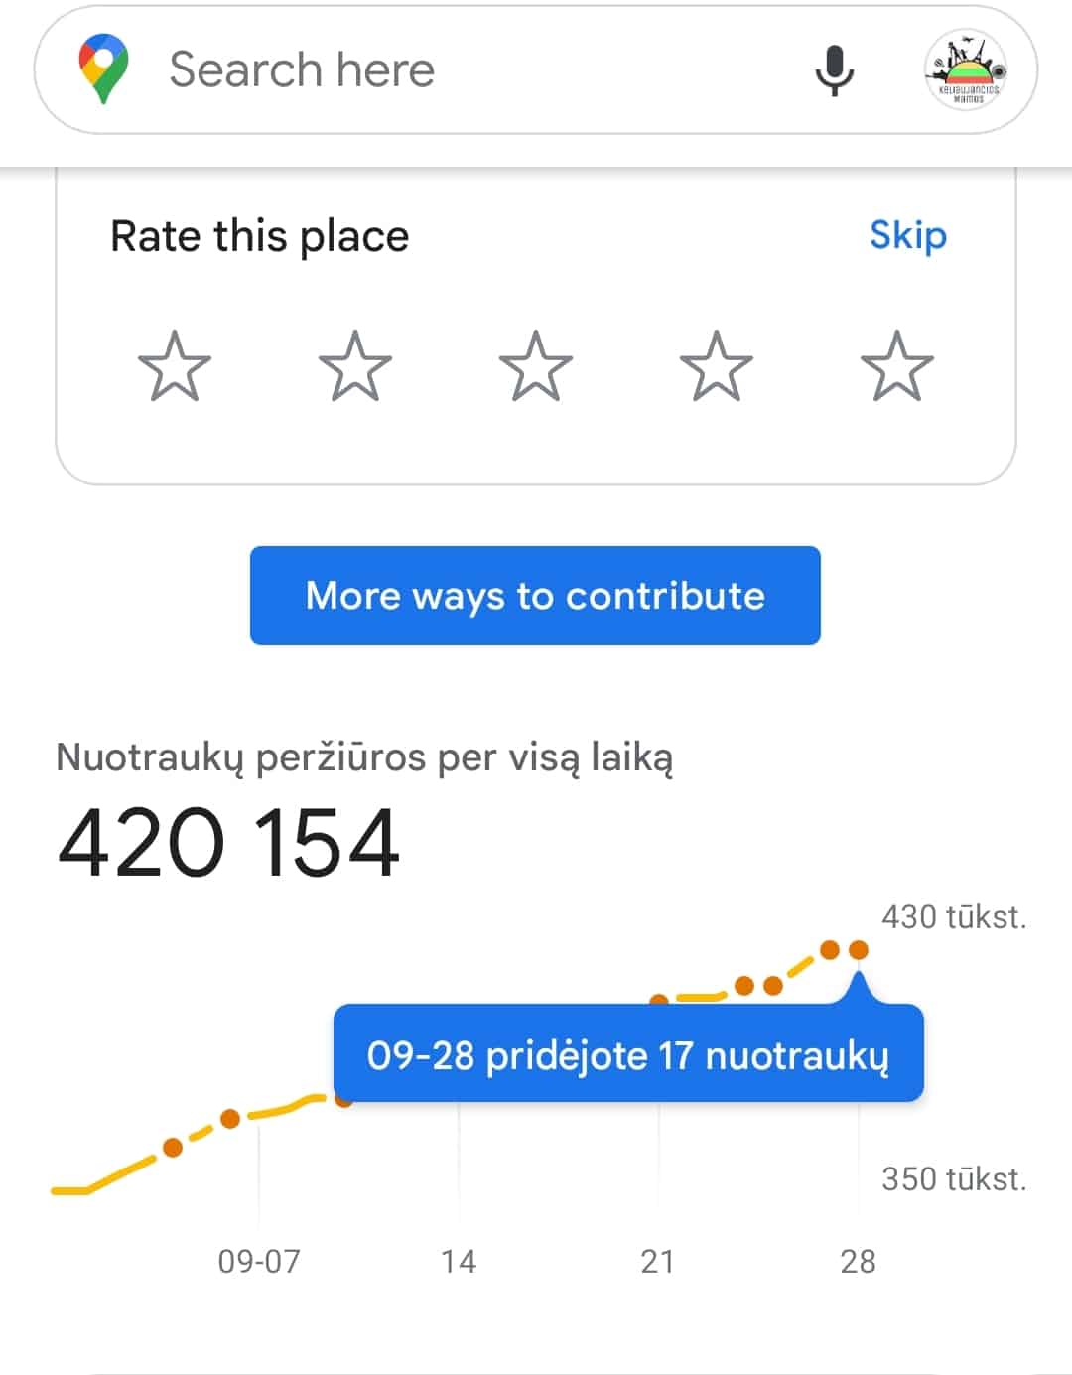Skip rating this place

pos(907,236)
